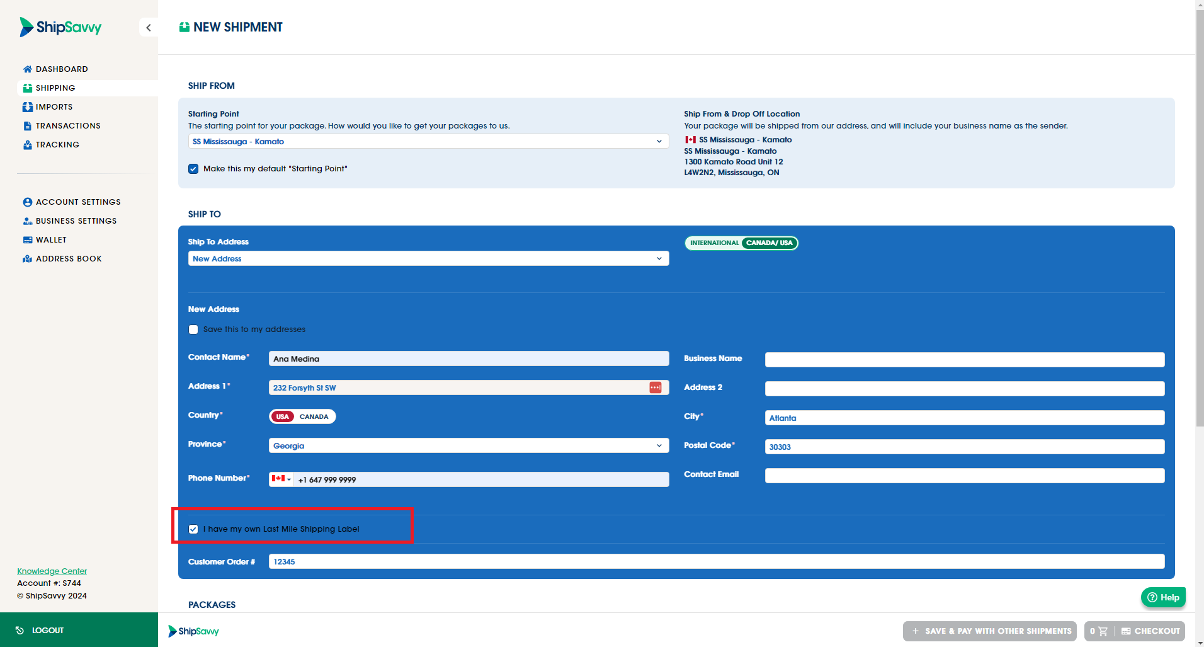Check Save this to my addresses
Screen dimensions: 1204x647
tap(193, 329)
